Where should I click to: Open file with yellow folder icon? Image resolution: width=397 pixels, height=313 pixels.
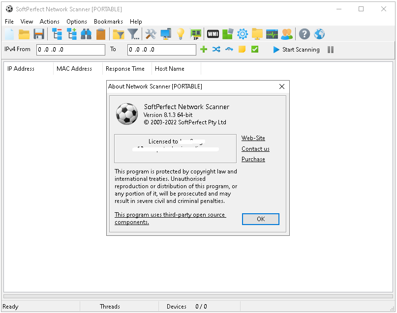point(24,34)
